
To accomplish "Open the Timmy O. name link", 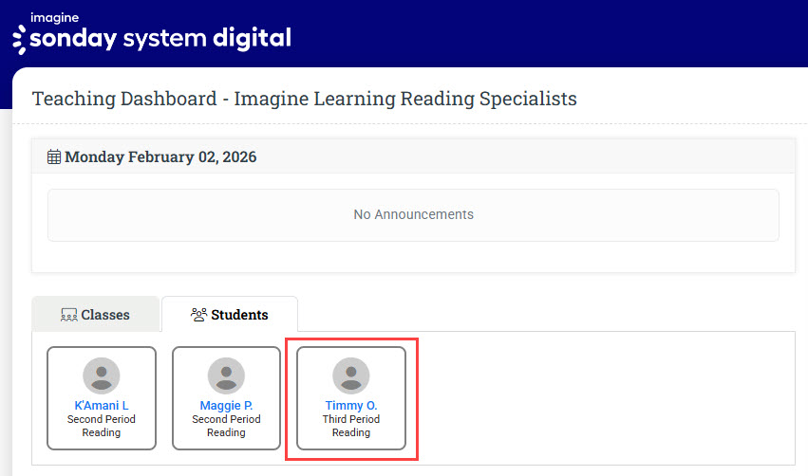I will [351, 406].
